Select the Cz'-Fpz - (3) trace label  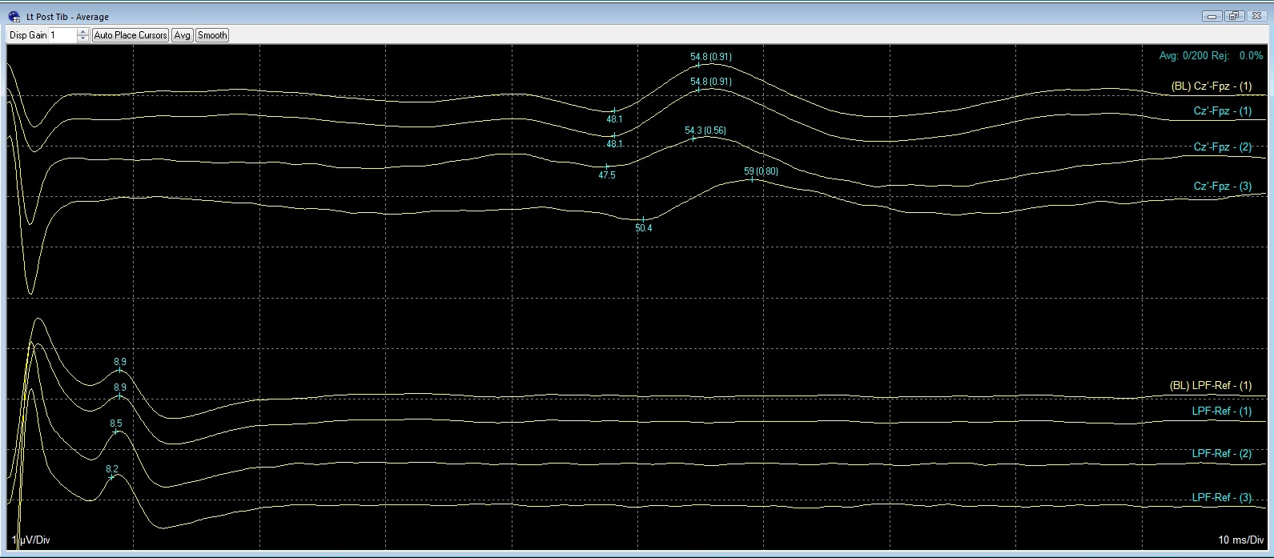pyautogui.click(x=1222, y=187)
